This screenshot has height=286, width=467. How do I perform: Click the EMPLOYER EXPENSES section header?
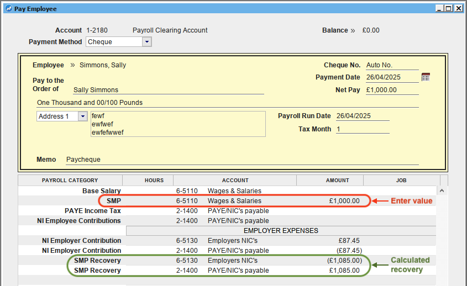(x=281, y=231)
